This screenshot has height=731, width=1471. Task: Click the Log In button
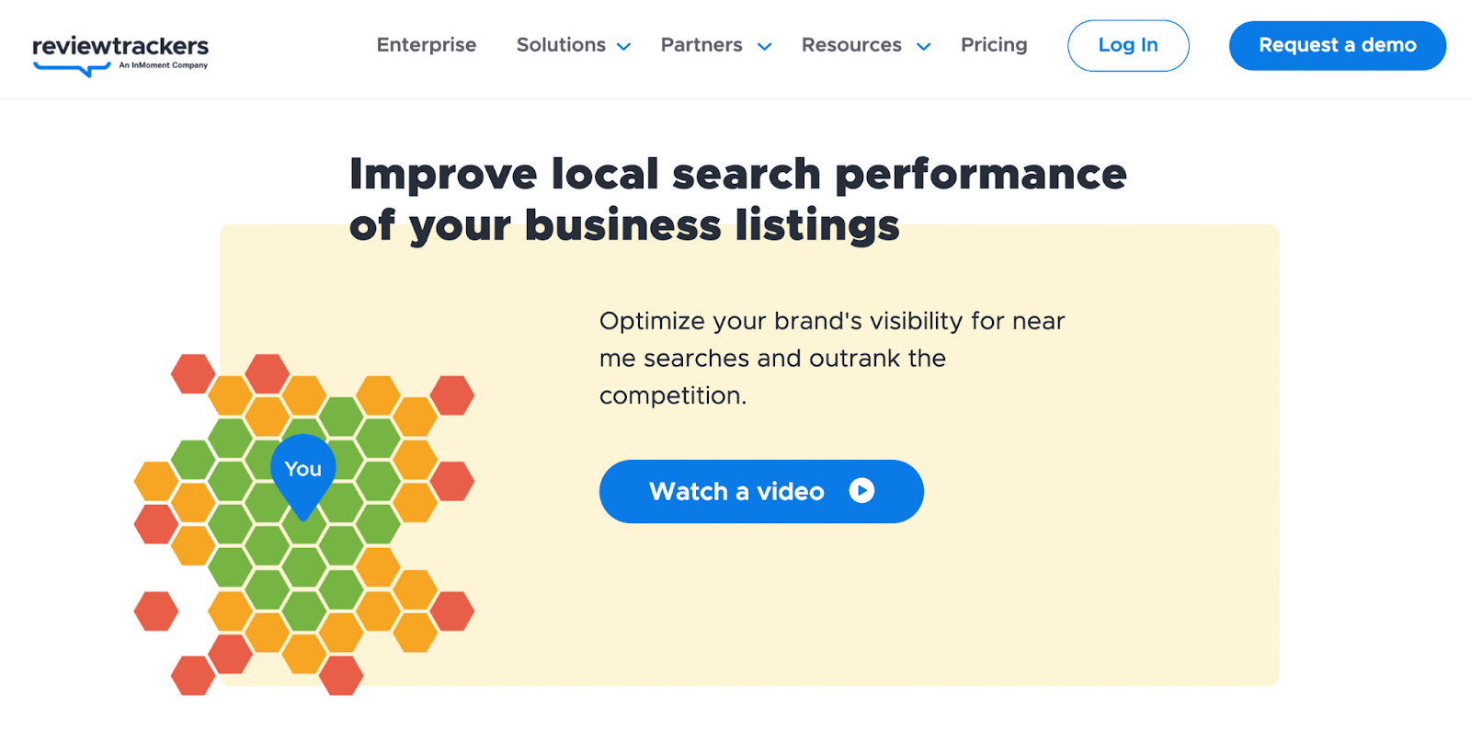click(1128, 45)
